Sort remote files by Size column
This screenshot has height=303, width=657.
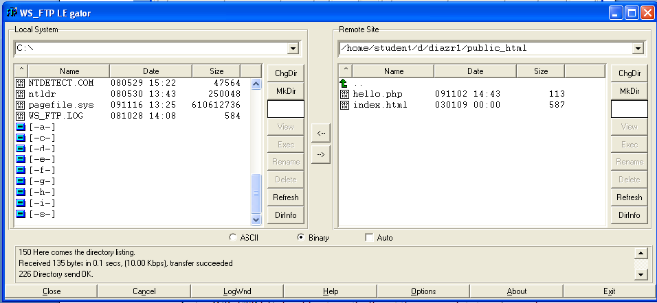coord(541,71)
